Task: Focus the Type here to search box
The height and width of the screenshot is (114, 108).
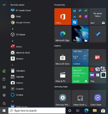Action: tap(37, 111)
